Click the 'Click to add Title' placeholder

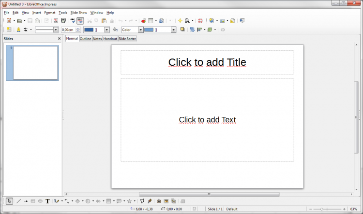207,62
